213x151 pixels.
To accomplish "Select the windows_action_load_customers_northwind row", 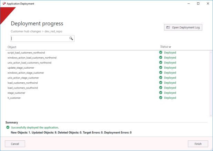I will pyautogui.click(x=32, y=58).
